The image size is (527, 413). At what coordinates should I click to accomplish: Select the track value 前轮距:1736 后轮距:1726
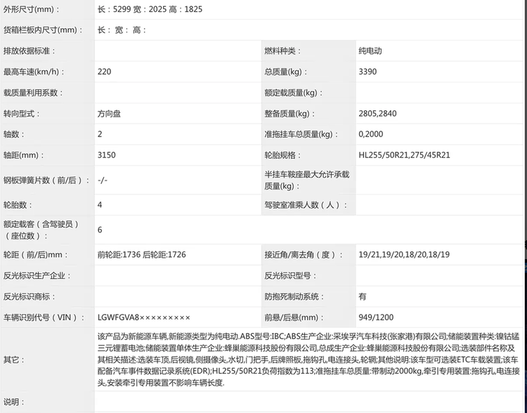coord(142,255)
